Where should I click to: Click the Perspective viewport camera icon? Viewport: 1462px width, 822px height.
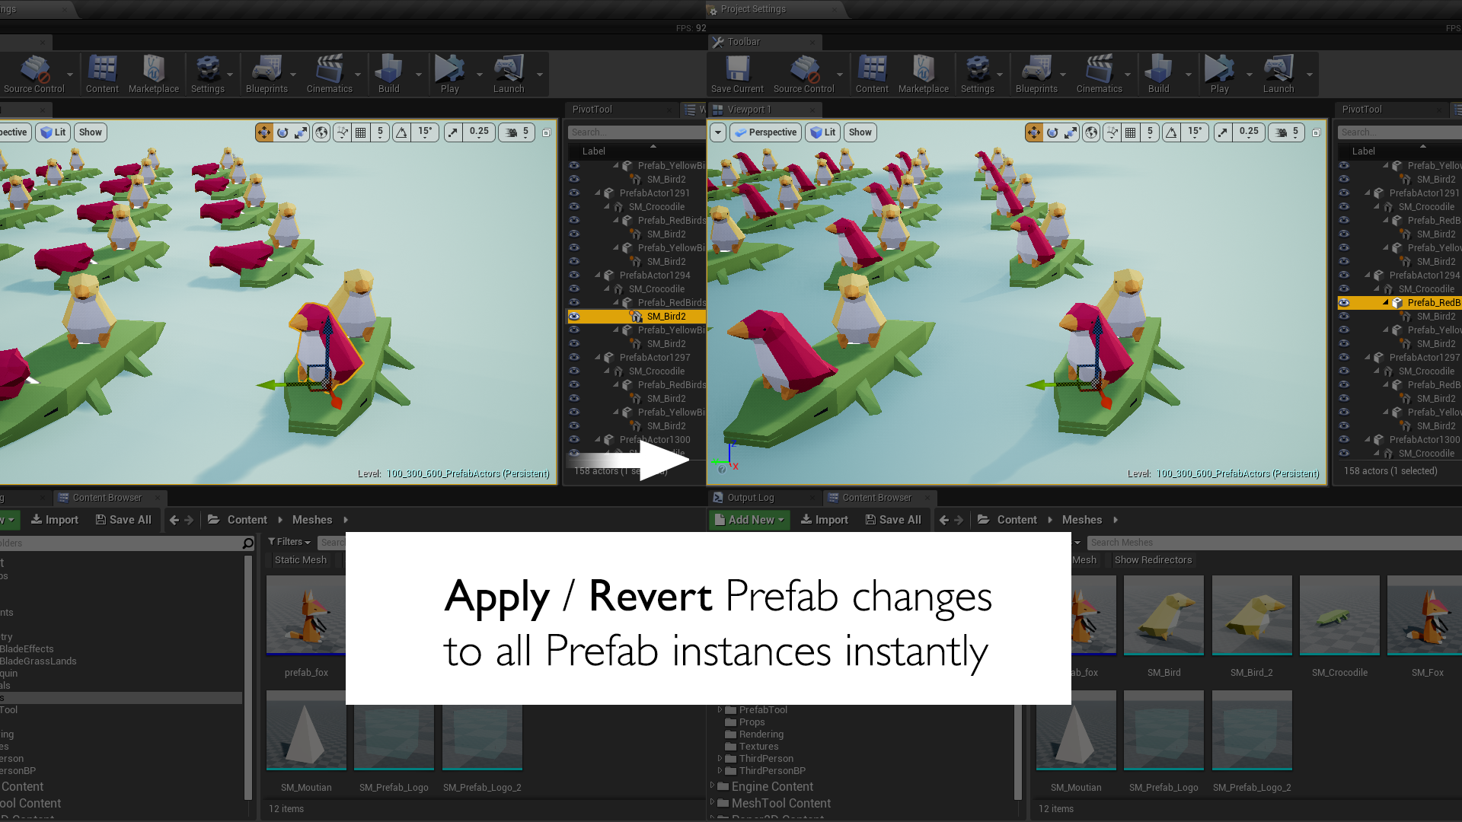tap(741, 132)
